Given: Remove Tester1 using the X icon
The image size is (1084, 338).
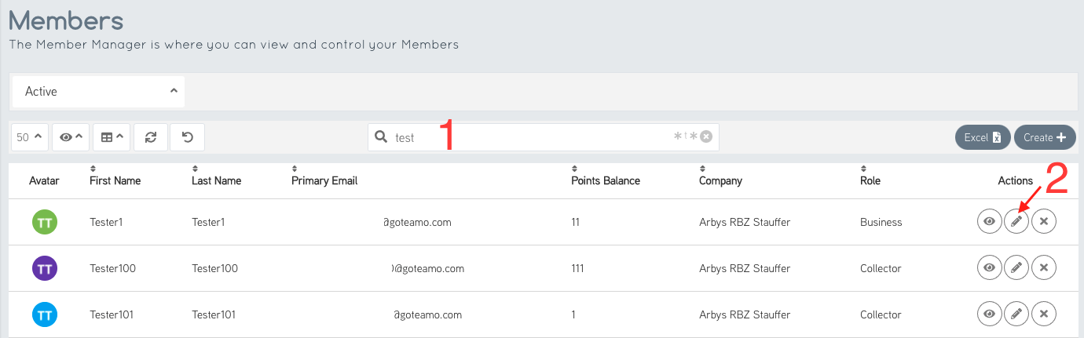Looking at the screenshot, I should pos(1044,222).
